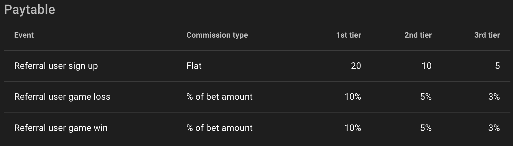Click game win 1st tier 10% value
The width and height of the screenshot is (513, 146).
pyautogui.click(x=353, y=128)
